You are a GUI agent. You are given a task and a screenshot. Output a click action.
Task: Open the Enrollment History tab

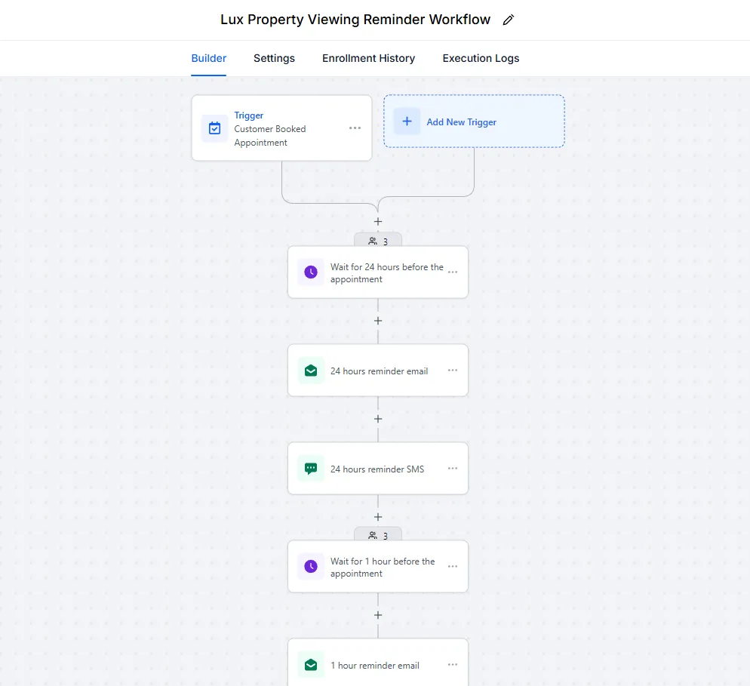(x=369, y=58)
